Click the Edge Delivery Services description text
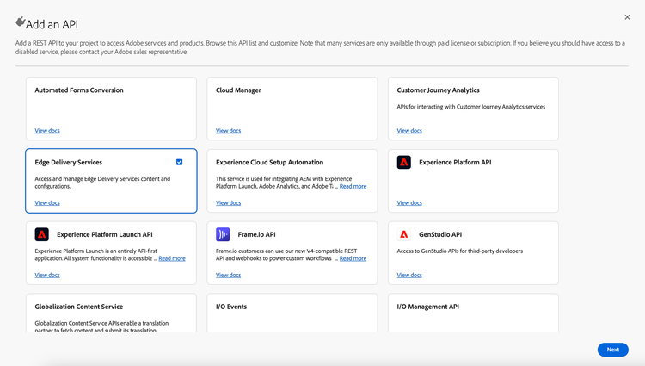 (x=102, y=183)
